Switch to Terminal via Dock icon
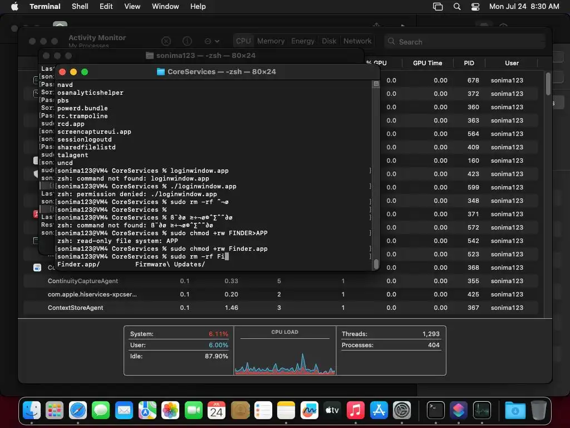This screenshot has height=428, width=570. (435, 411)
